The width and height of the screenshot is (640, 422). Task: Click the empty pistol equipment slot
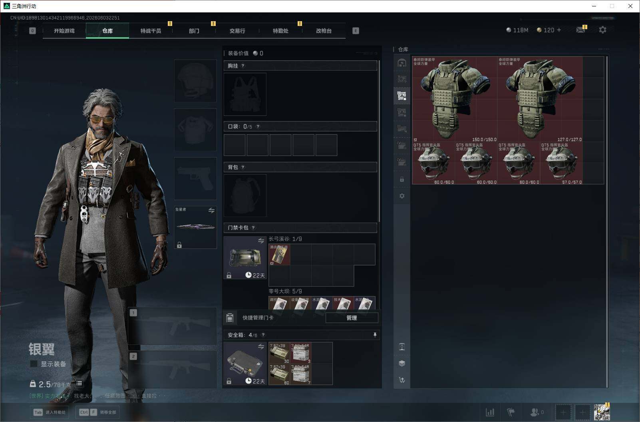tap(195, 178)
